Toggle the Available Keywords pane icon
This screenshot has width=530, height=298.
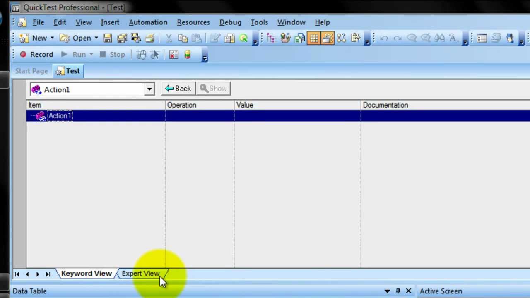[x=299, y=38]
